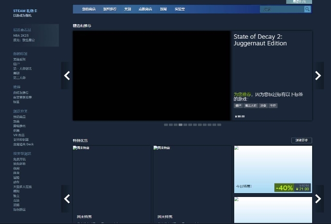This screenshot has height=224, width=331.
Task: Browse 动作 genre
Action: pyautogui.click(x=16, y=182)
